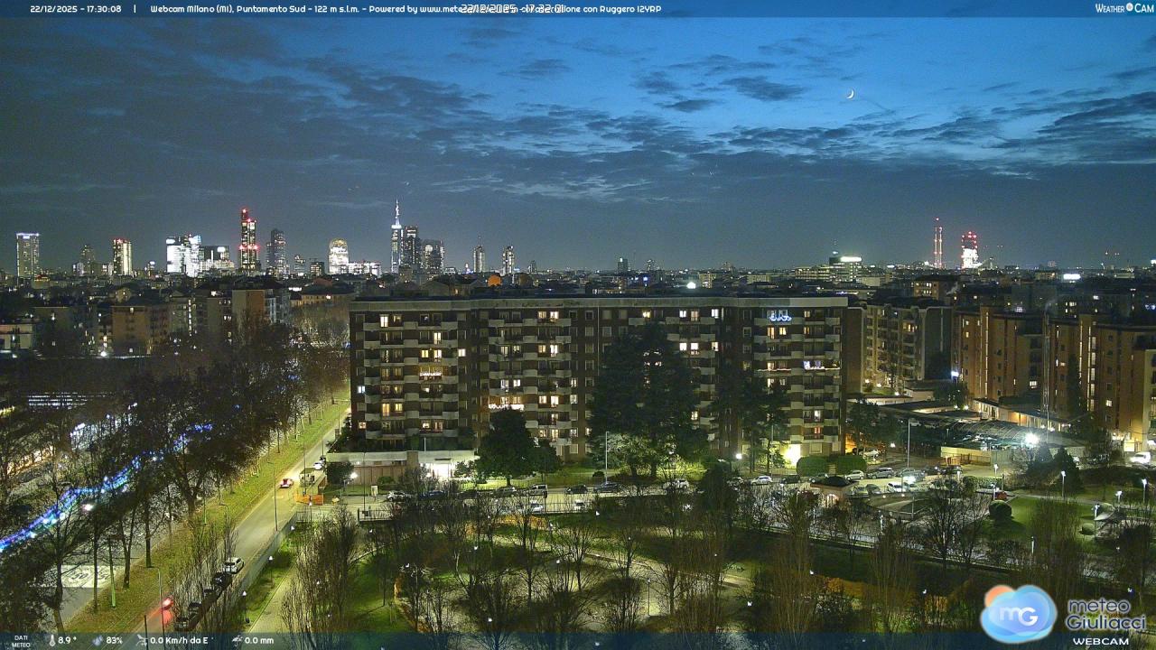Click the crescent moon in the sky
1156x650 pixels.
tap(850, 94)
